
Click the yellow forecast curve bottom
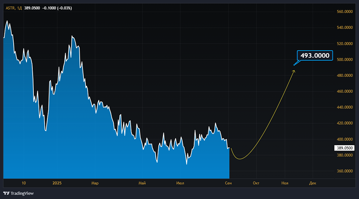point(239,159)
